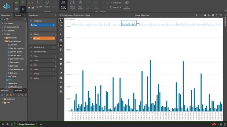Select the pie chart visual type
The image size is (227, 127).
coord(61,64)
